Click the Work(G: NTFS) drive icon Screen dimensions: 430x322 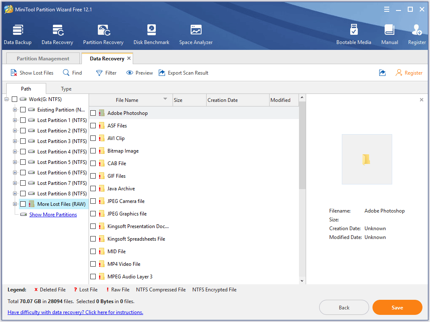[24, 99]
